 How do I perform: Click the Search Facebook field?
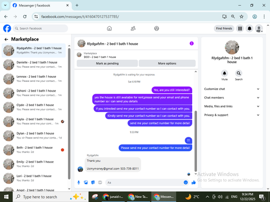[40, 29]
